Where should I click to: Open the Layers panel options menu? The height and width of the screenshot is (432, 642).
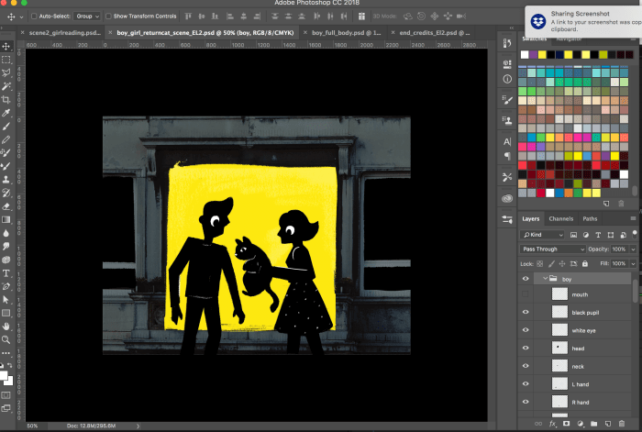click(633, 218)
